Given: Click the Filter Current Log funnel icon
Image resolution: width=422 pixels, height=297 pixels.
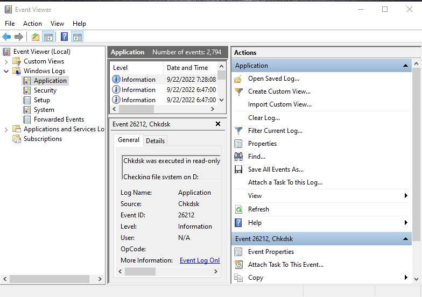Looking at the screenshot, I should [238, 131].
